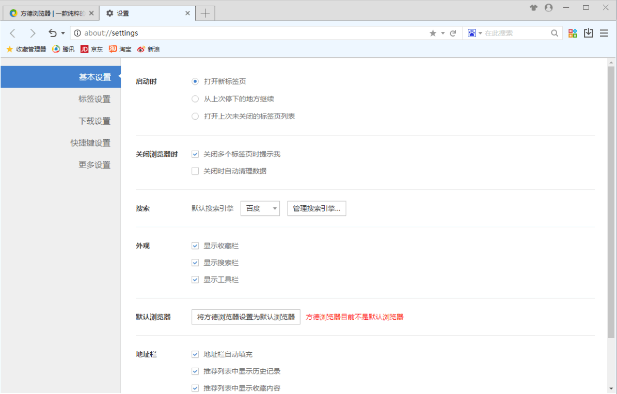The width and height of the screenshot is (617, 394).
Task: Expand the dropdown arrow next to bookmark star
Action: tap(442, 33)
